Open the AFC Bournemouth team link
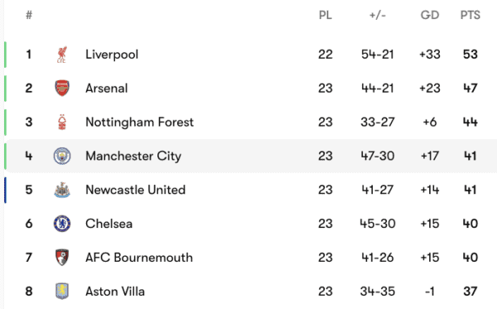The width and height of the screenshot is (497, 309). click(139, 258)
